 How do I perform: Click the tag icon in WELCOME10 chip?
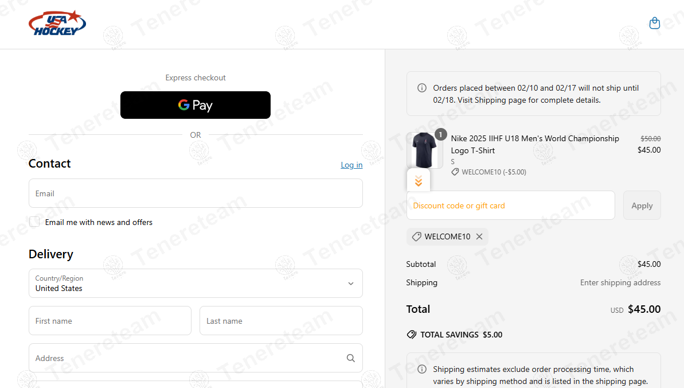(417, 236)
